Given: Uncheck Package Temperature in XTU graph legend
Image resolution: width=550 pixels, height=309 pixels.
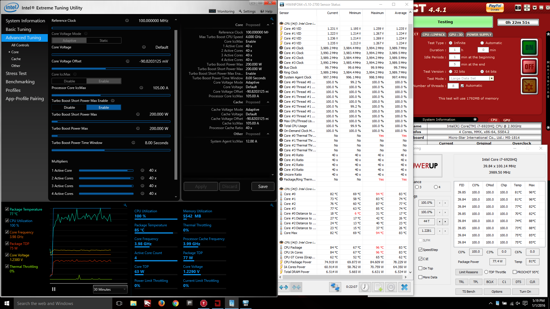Looking at the screenshot, I should (x=7, y=209).
